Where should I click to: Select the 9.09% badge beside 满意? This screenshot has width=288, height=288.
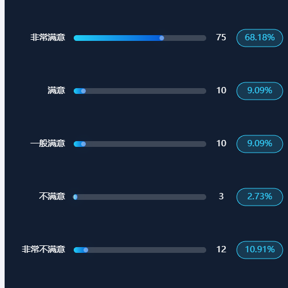point(260,91)
